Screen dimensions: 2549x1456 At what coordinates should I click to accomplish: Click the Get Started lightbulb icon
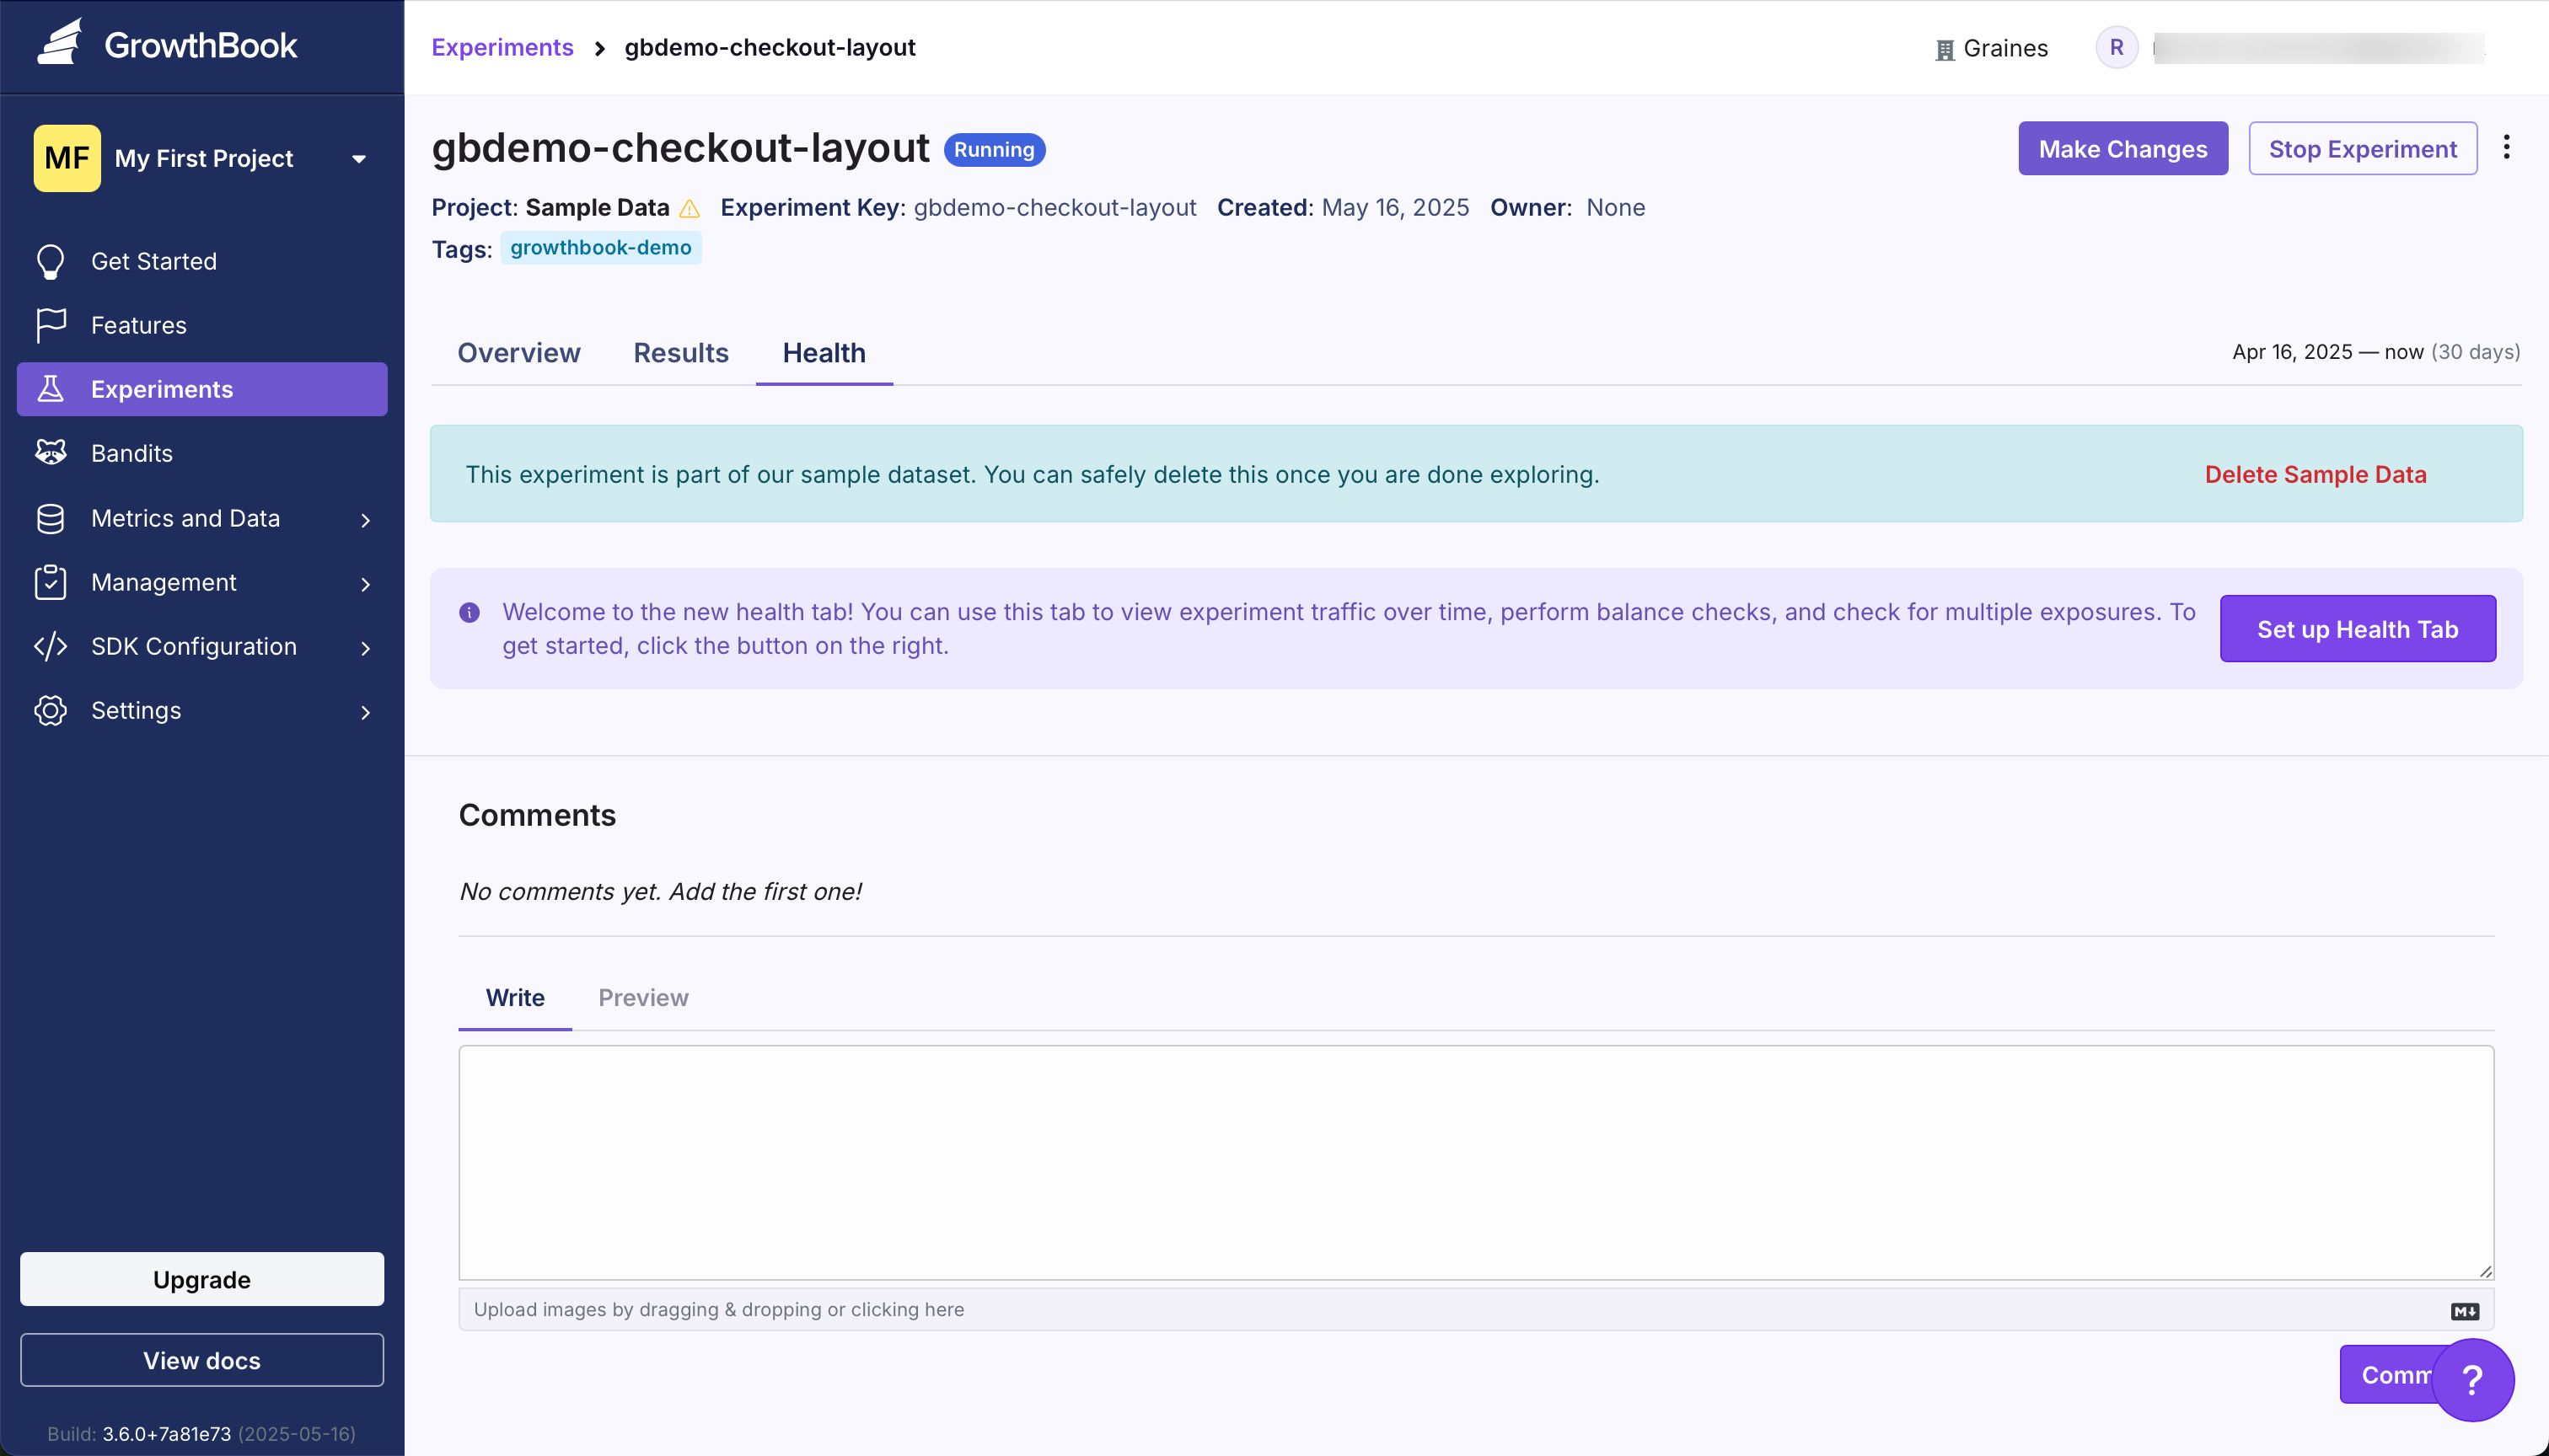click(x=50, y=262)
